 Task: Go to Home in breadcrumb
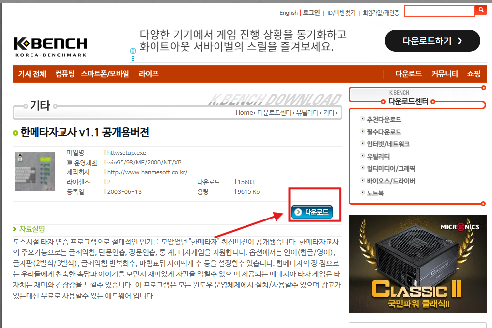pyautogui.click(x=244, y=113)
